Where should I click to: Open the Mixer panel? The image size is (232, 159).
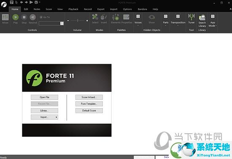pos(5,19)
